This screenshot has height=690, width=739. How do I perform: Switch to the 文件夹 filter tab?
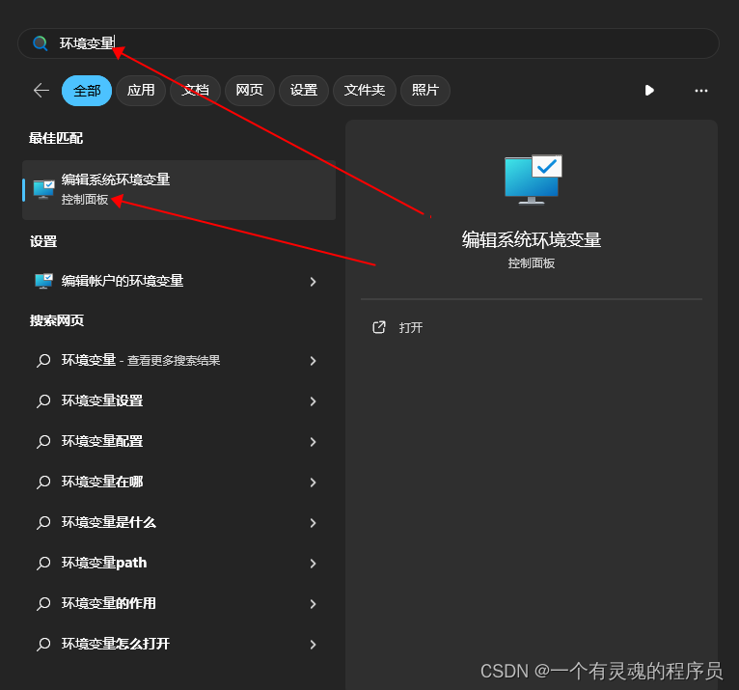[365, 91]
